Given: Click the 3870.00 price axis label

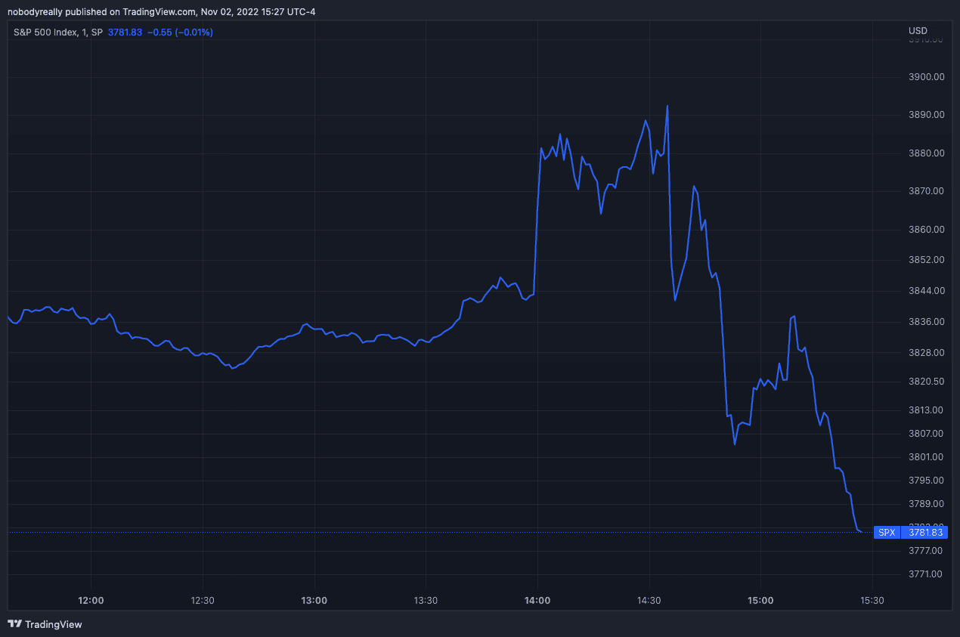Looking at the screenshot, I should coord(926,191).
